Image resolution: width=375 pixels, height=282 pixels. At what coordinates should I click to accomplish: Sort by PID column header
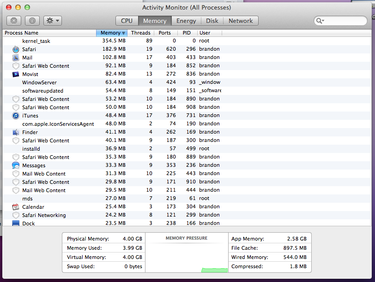(187, 33)
